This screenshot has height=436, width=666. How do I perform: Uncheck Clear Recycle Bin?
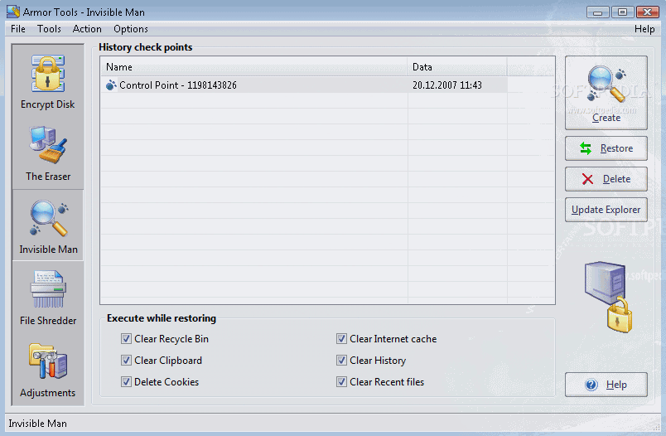pos(126,339)
